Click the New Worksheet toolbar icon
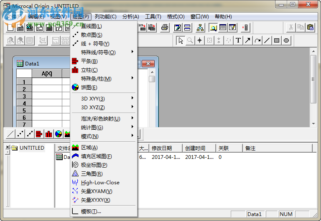Viewport: 321px width, 221px height. coord(20,28)
